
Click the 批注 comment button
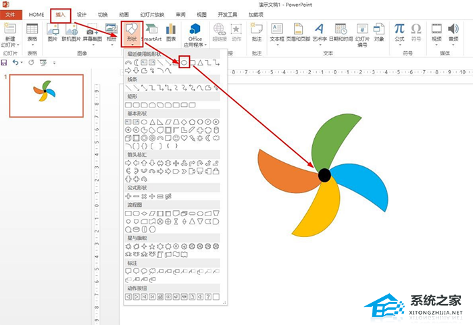257,32
